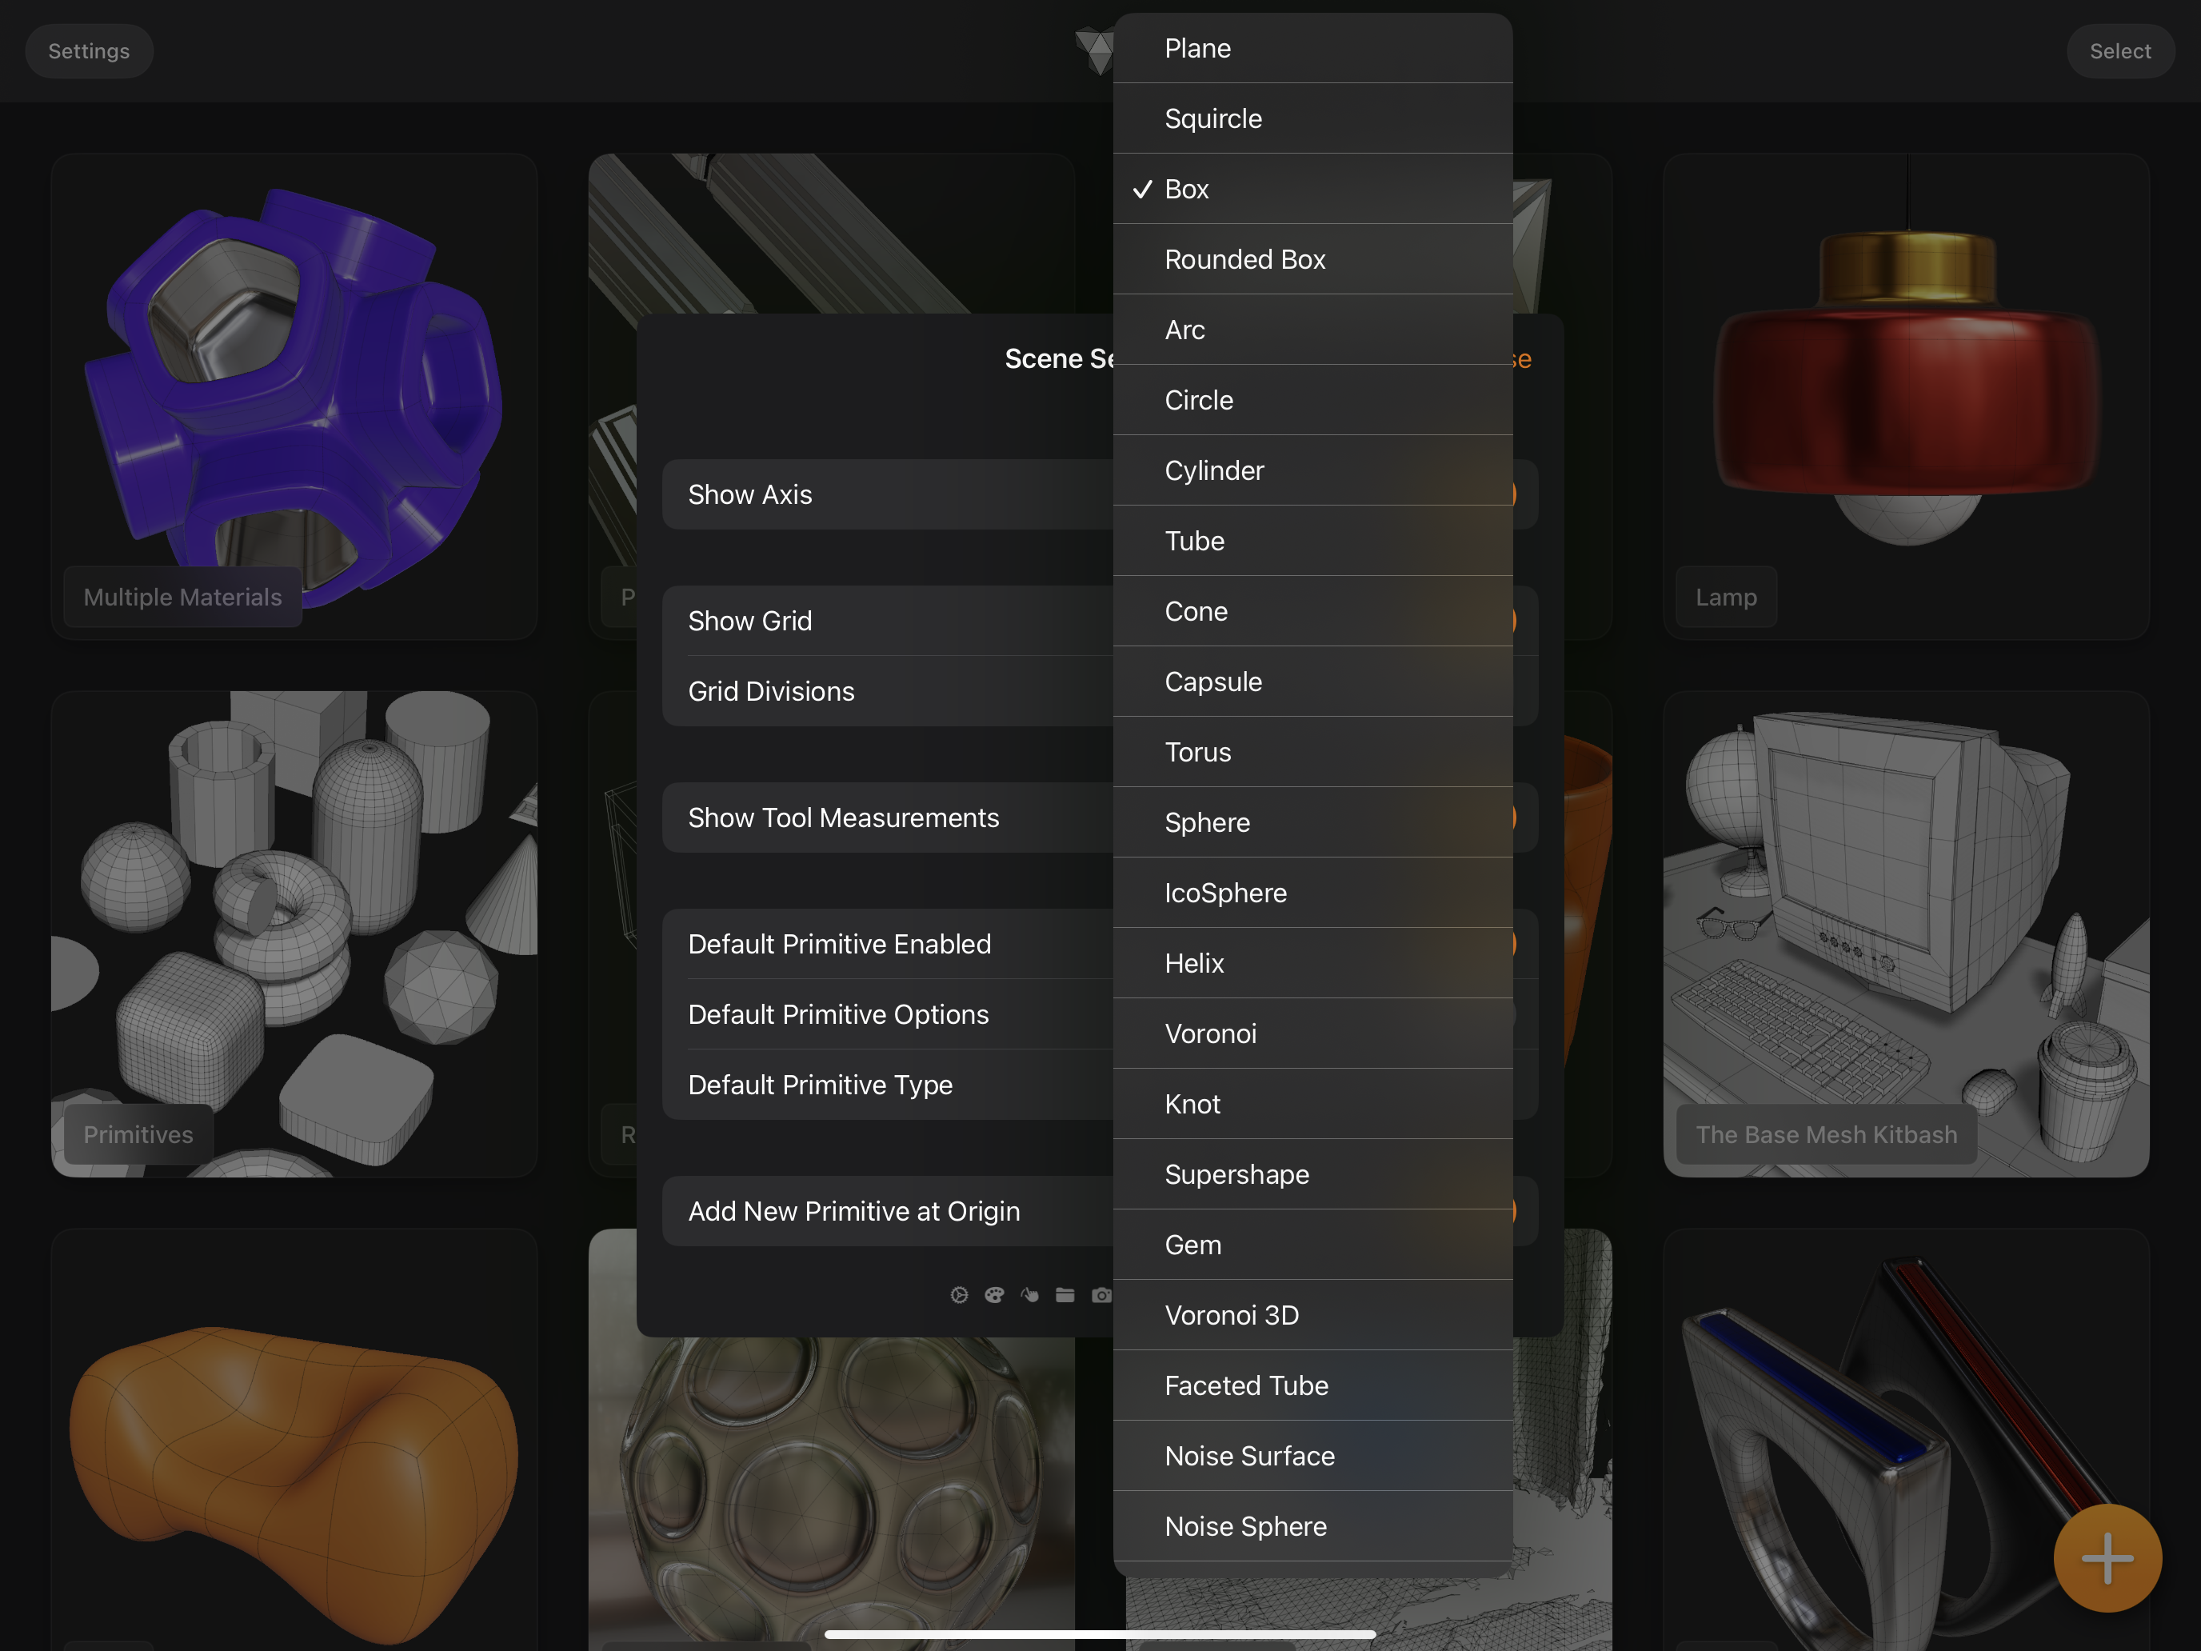Select Cylinder as default primitive
Image resolution: width=2201 pixels, height=1651 pixels.
pos(1313,470)
